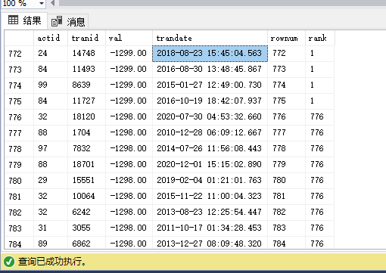386x273 pixels.
Task: Click trandate cell 2015-11-22 11:00:04.323
Action: coord(210,197)
